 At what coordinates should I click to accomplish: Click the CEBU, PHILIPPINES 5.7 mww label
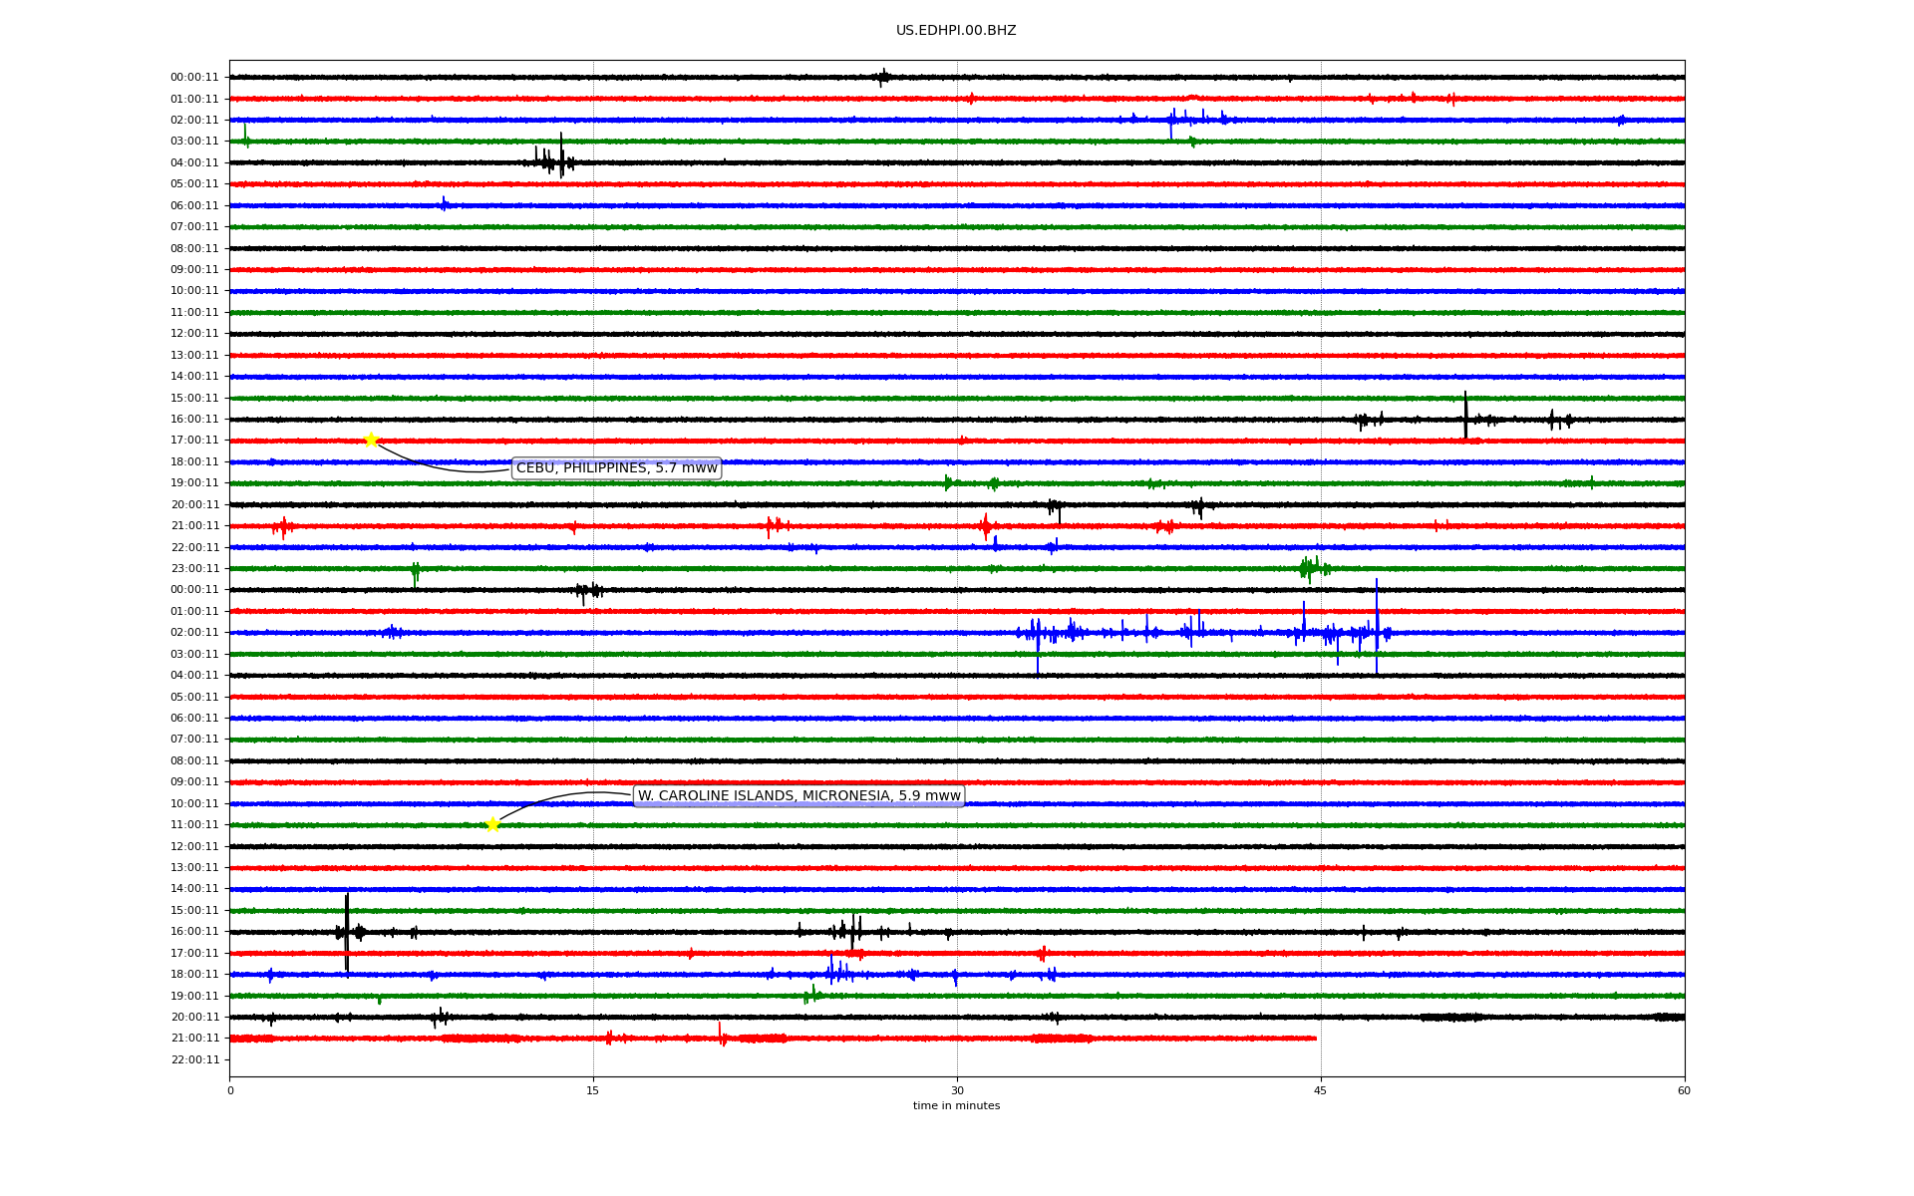tap(616, 468)
